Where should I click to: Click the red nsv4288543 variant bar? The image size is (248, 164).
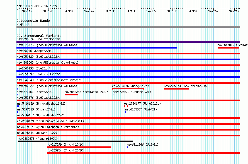(128, 65)
